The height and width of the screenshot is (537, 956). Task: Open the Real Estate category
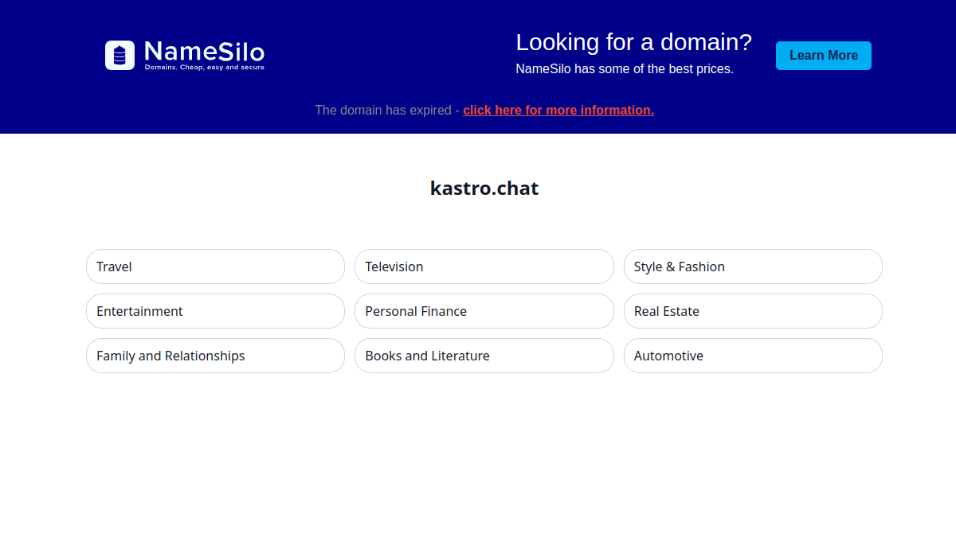(x=753, y=311)
